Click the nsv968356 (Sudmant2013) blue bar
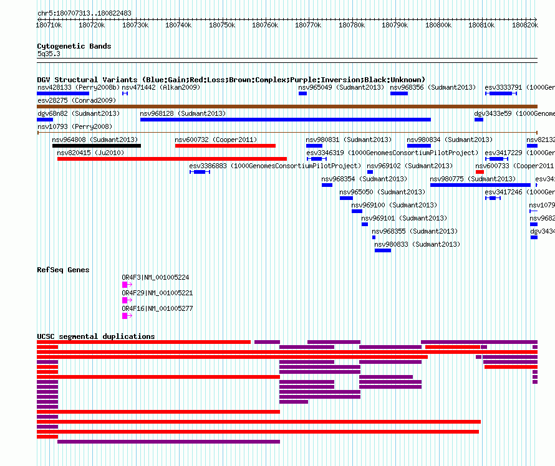This screenshot has width=555, height=466. point(399,93)
